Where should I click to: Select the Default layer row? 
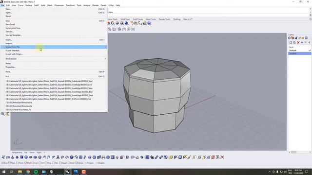(299, 51)
